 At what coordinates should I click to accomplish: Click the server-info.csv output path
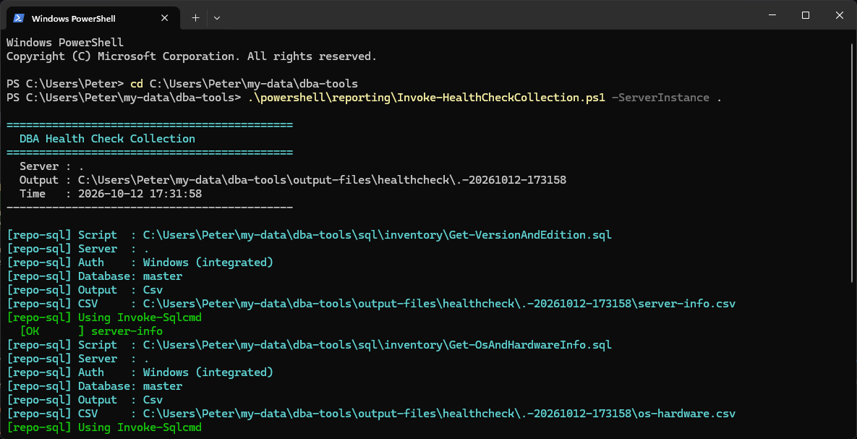coord(440,304)
